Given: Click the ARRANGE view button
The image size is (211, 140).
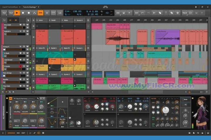Looking at the screenshot, I should [x=11, y=133].
